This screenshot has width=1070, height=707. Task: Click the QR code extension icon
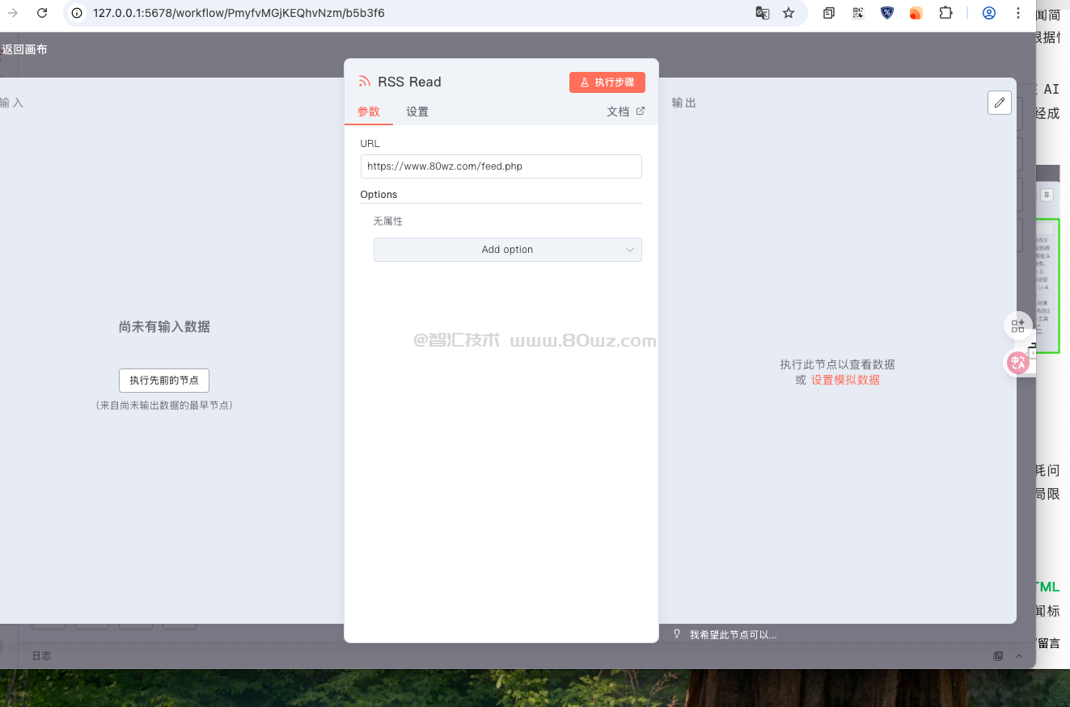click(x=858, y=13)
